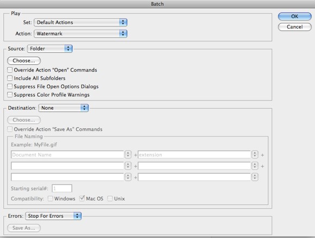Toggle the Override Action "Save As" Commands checkbox
The height and width of the screenshot is (238, 315).
click(10, 129)
